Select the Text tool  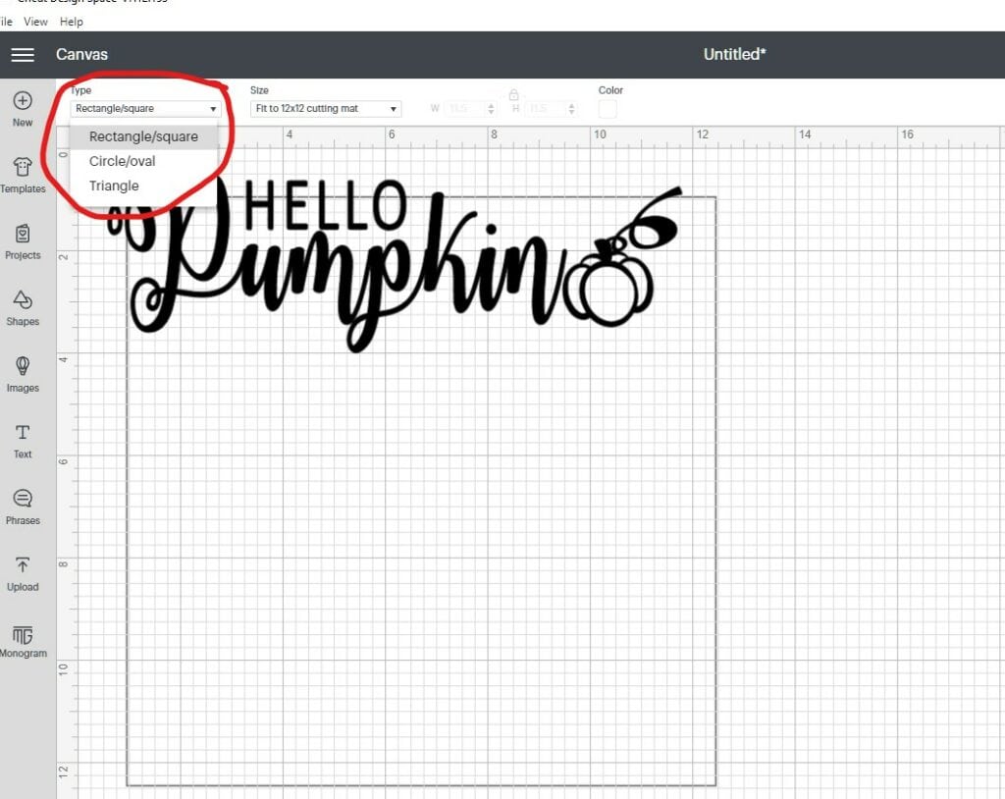pos(23,441)
